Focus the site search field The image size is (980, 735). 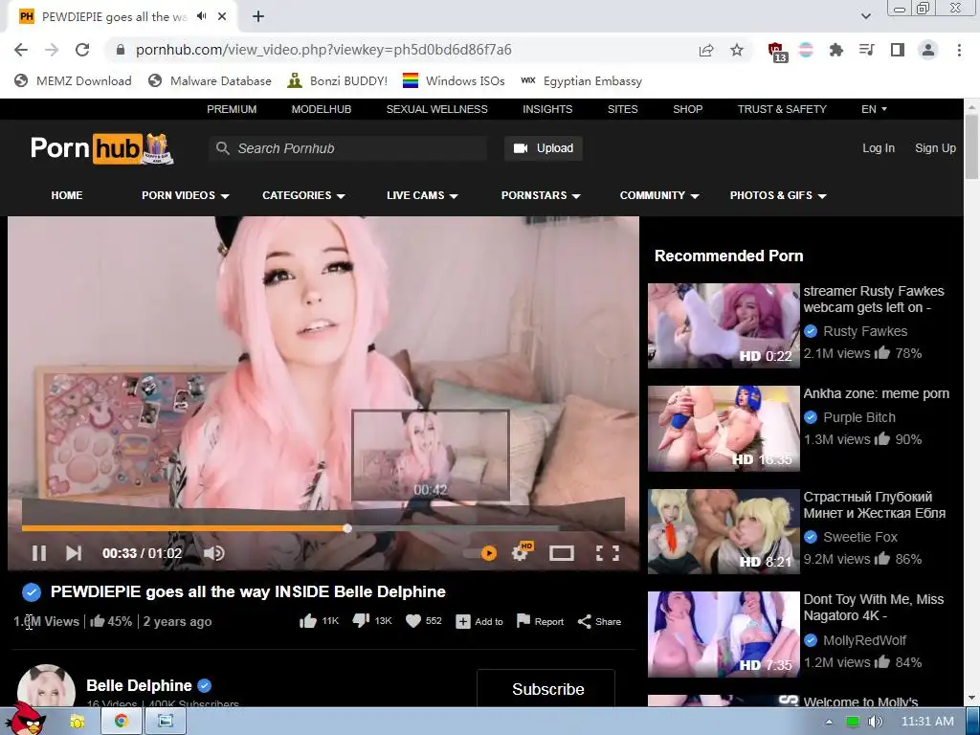[347, 148]
